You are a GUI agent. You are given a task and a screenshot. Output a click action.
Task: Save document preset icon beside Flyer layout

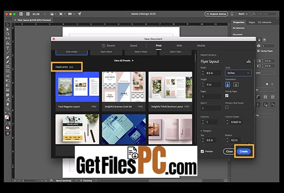pyautogui.click(x=248, y=61)
